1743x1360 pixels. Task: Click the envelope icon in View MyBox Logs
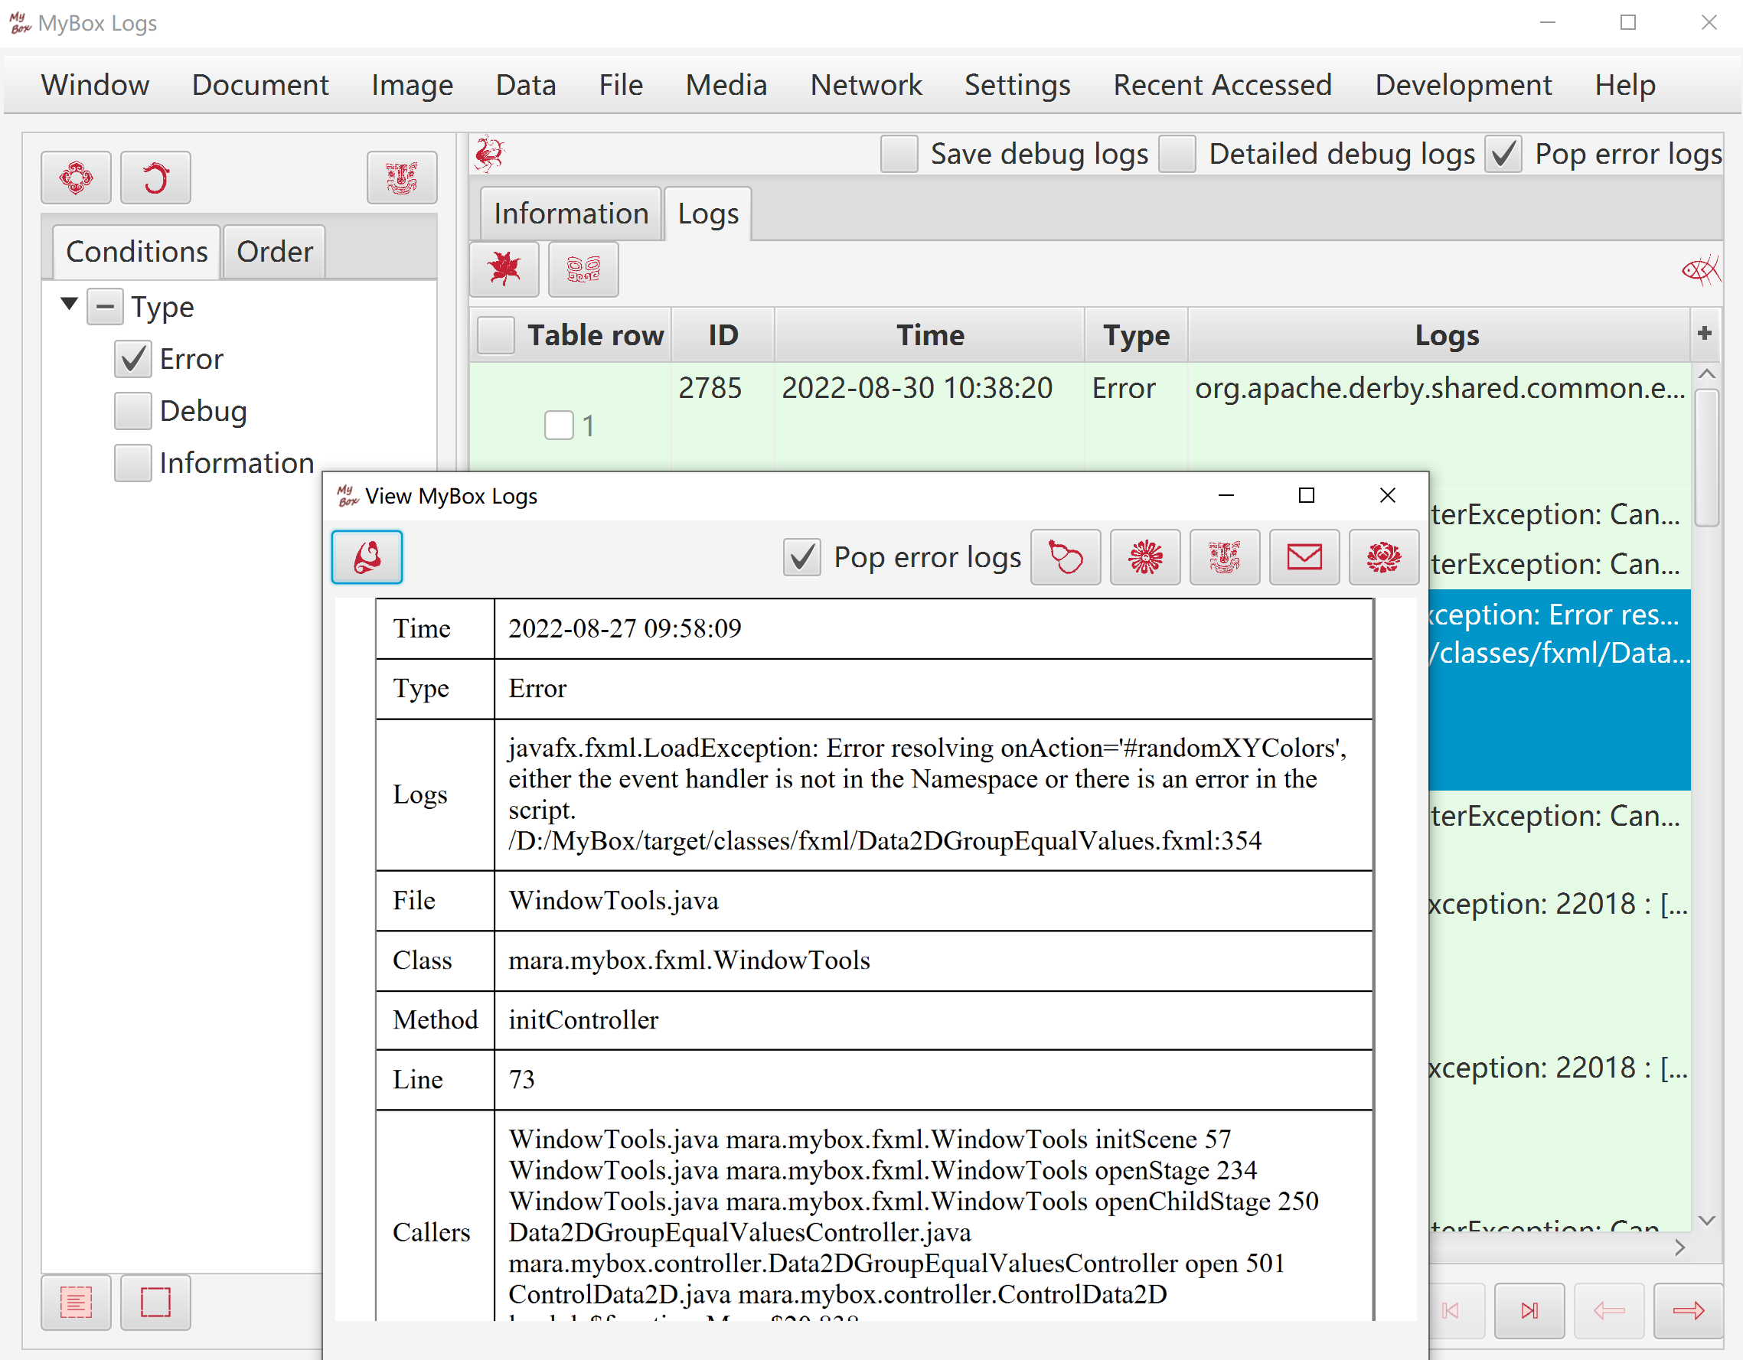pyautogui.click(x=1304, y=557)
